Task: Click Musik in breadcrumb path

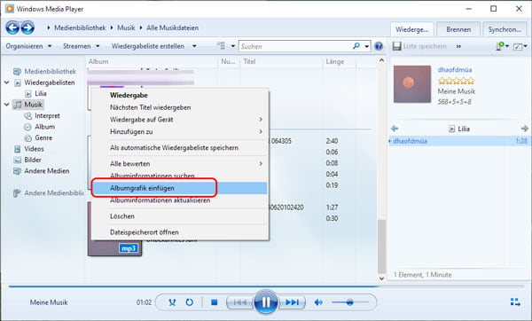Action: click(126, 27)
